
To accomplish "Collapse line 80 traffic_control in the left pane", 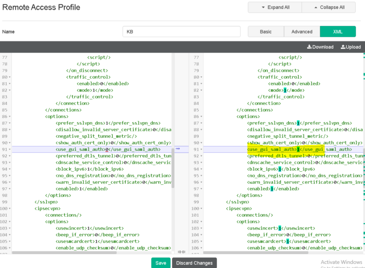I will point(10,77).
